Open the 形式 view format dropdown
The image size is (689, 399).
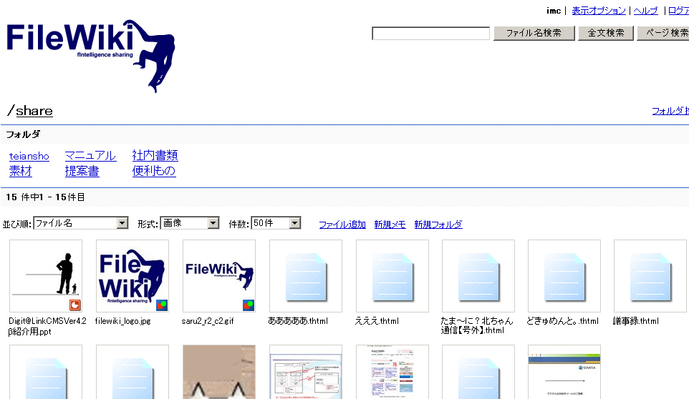pos(190,223)
